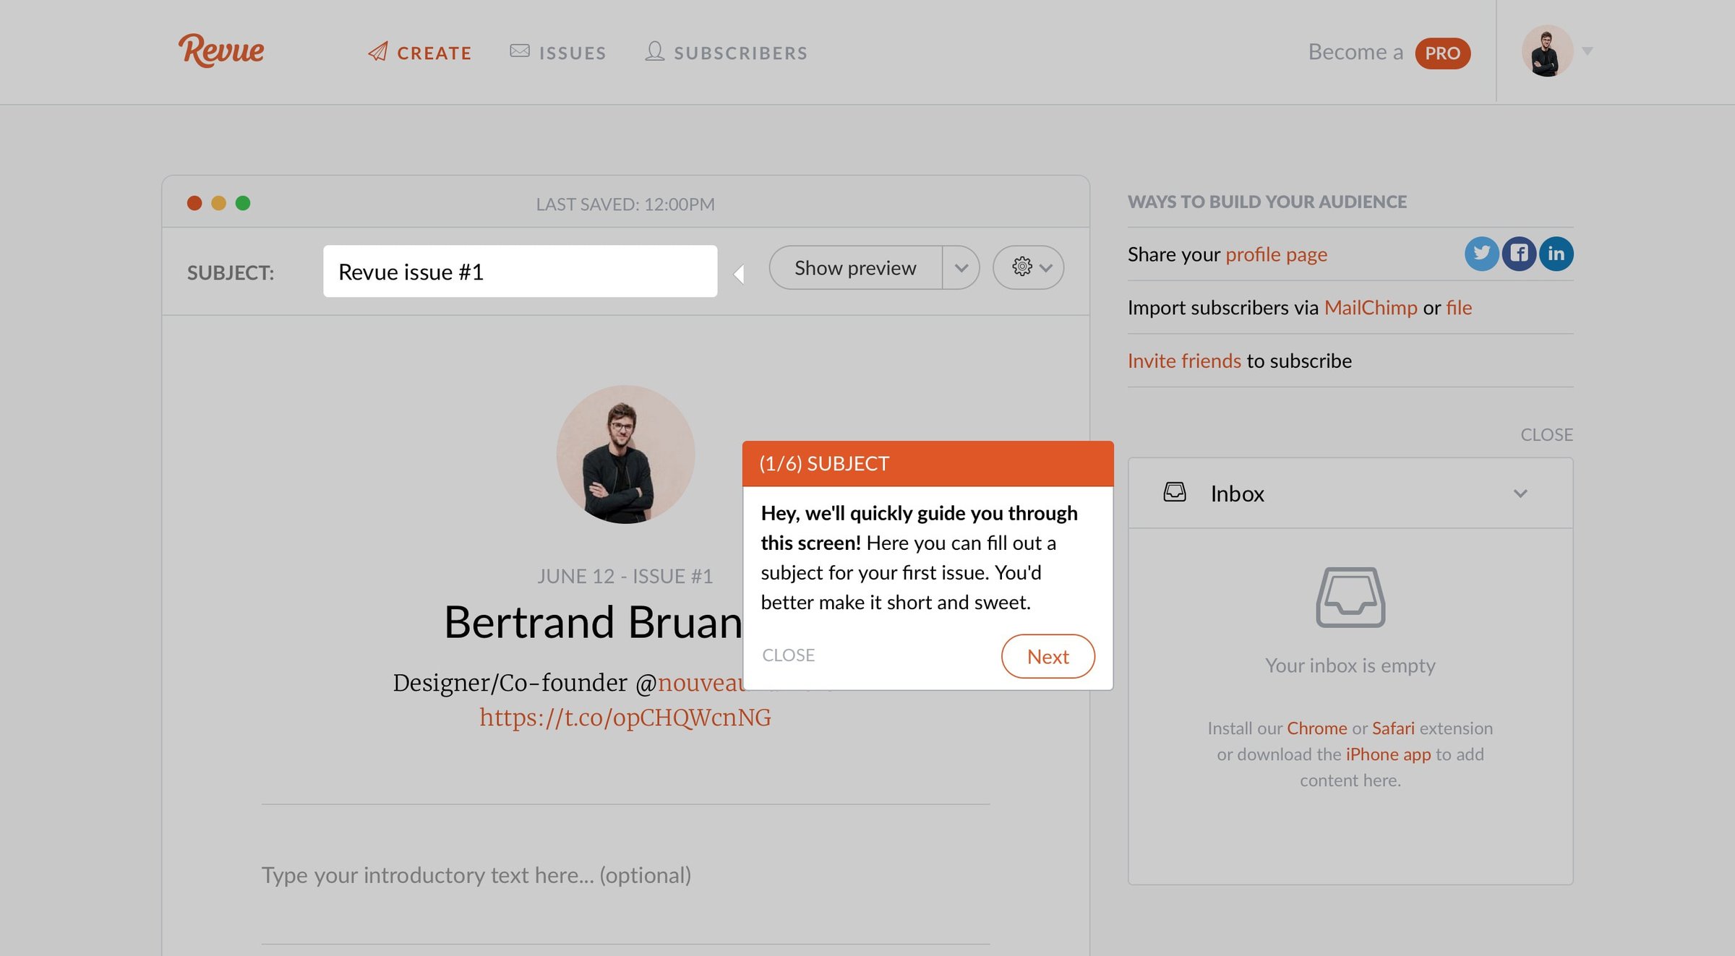Open the Create menu item
The image size is (1735, 956).
pos(419,52)
